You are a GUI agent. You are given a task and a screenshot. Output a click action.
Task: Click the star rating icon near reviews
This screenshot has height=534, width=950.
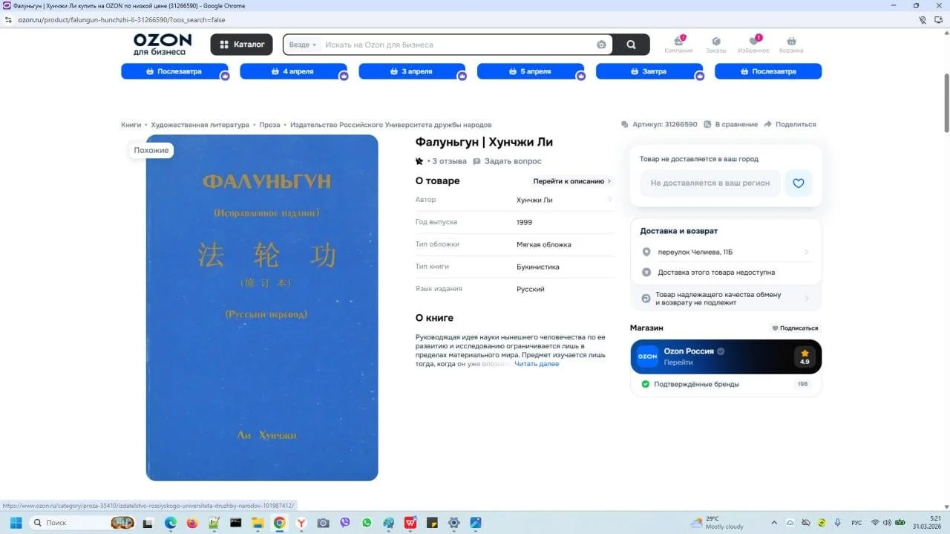tap(419, 161)
